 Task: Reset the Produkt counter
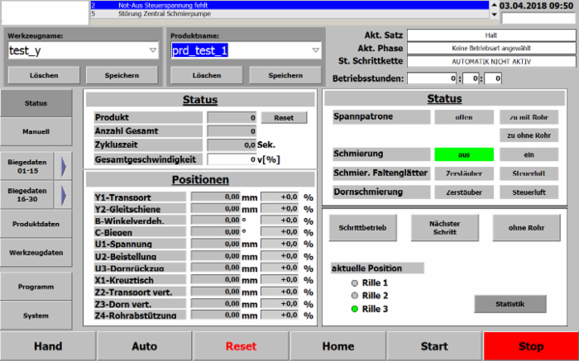[284, 118]
